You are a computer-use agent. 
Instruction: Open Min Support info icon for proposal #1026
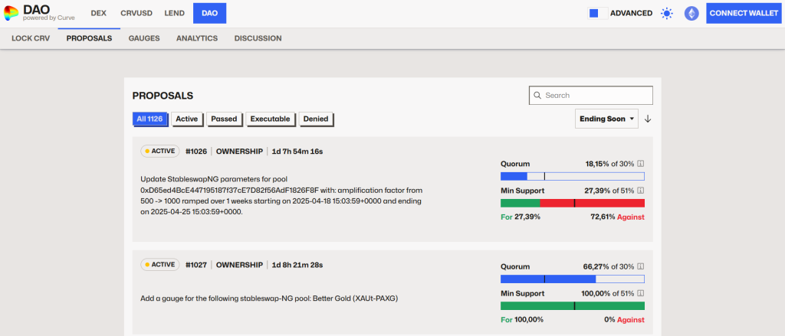pos(640,191)
